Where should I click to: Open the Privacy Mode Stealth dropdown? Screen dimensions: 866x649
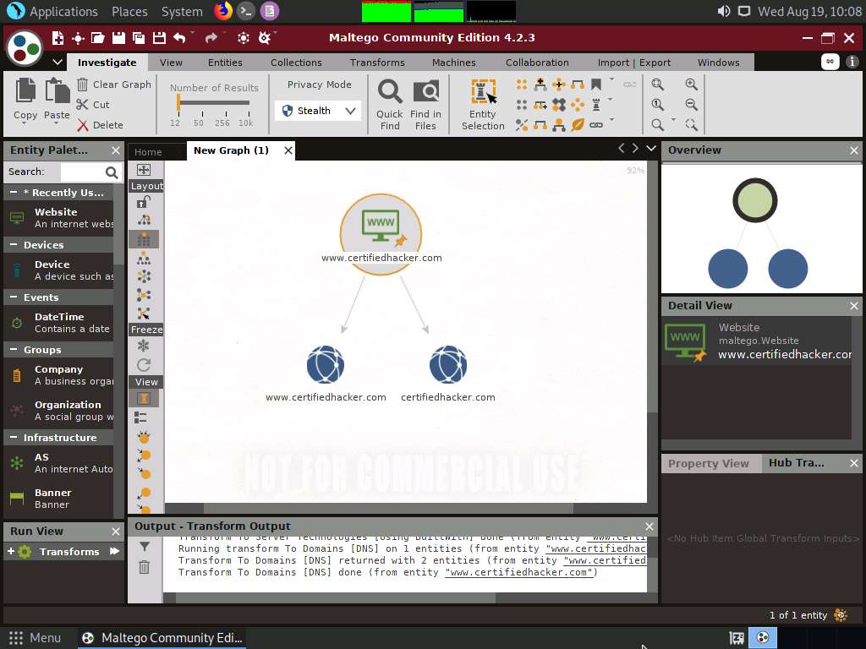[x=318, y=111]
